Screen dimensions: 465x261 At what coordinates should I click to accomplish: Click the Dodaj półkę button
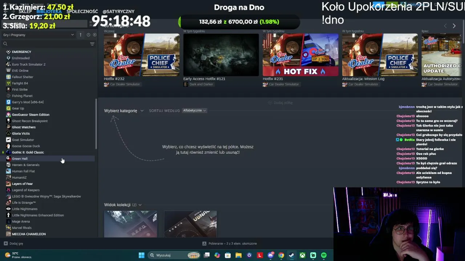280,103
